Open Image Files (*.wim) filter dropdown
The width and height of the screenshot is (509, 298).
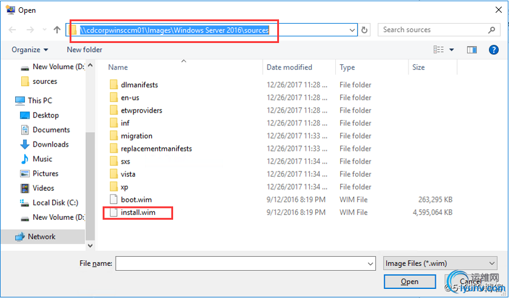tap(441, 263)
